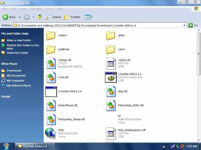Open the Views dropdown arrow
The width and height of the screenshot is (201, 150).
pos(92,17)
